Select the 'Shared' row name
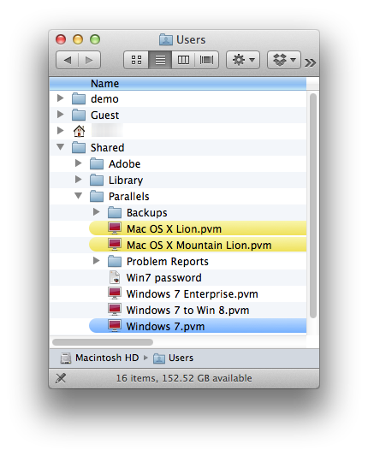 (x=107, y=148)
